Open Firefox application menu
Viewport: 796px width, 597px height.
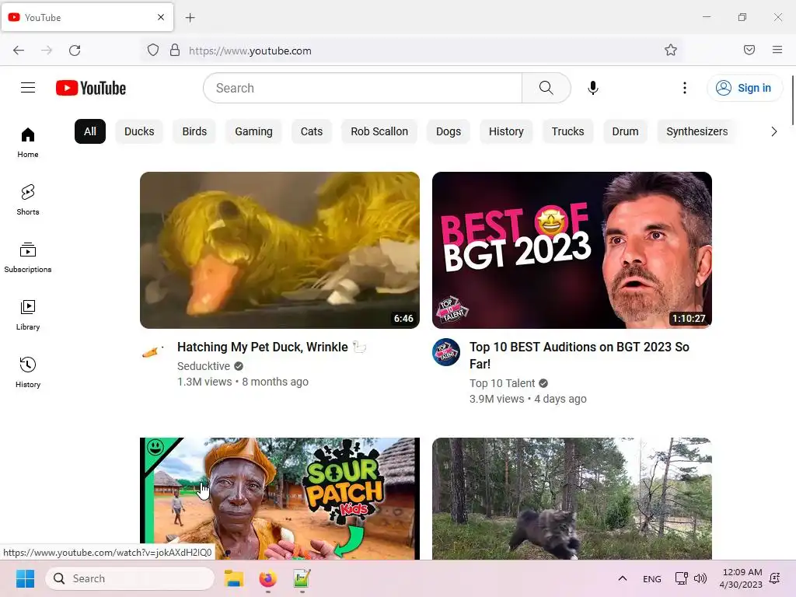pos(777,50)
